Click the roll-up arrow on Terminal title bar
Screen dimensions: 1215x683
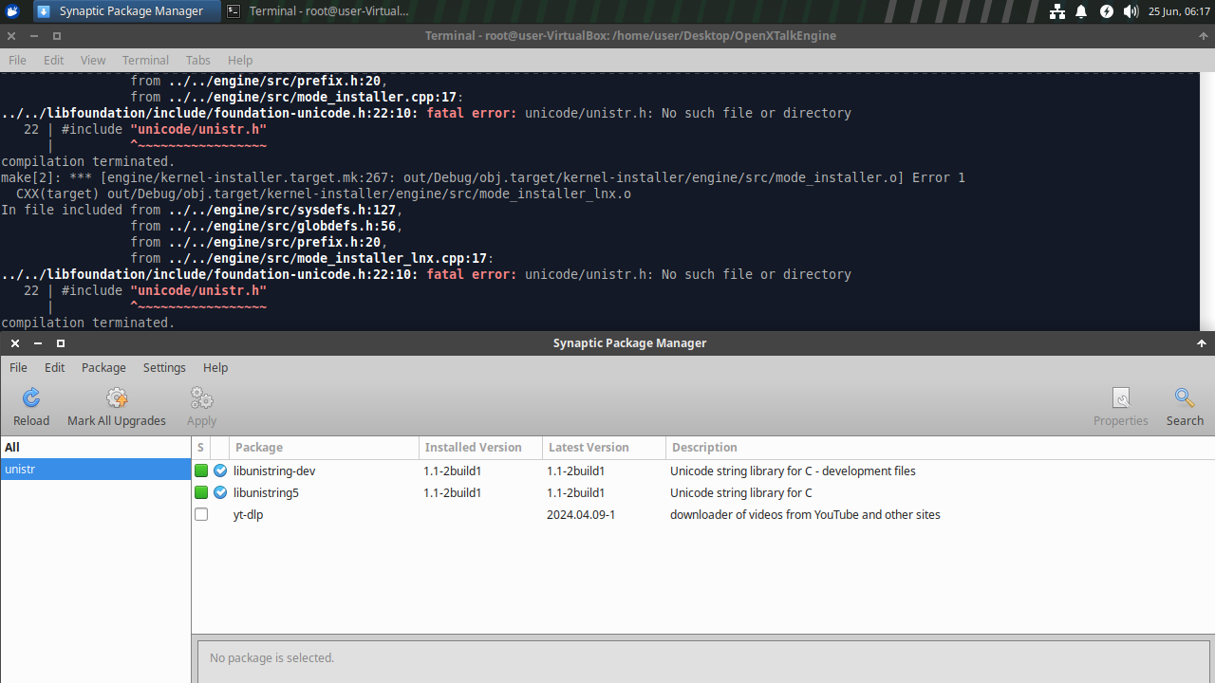point(1202,35)
